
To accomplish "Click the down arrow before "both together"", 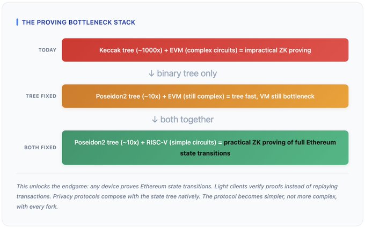I will coord(155,120).
